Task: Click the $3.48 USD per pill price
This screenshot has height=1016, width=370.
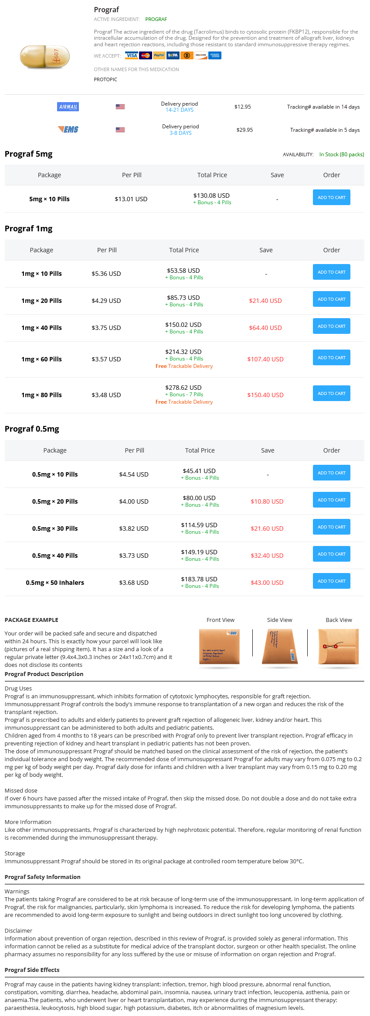Action: tap(106, 395)
